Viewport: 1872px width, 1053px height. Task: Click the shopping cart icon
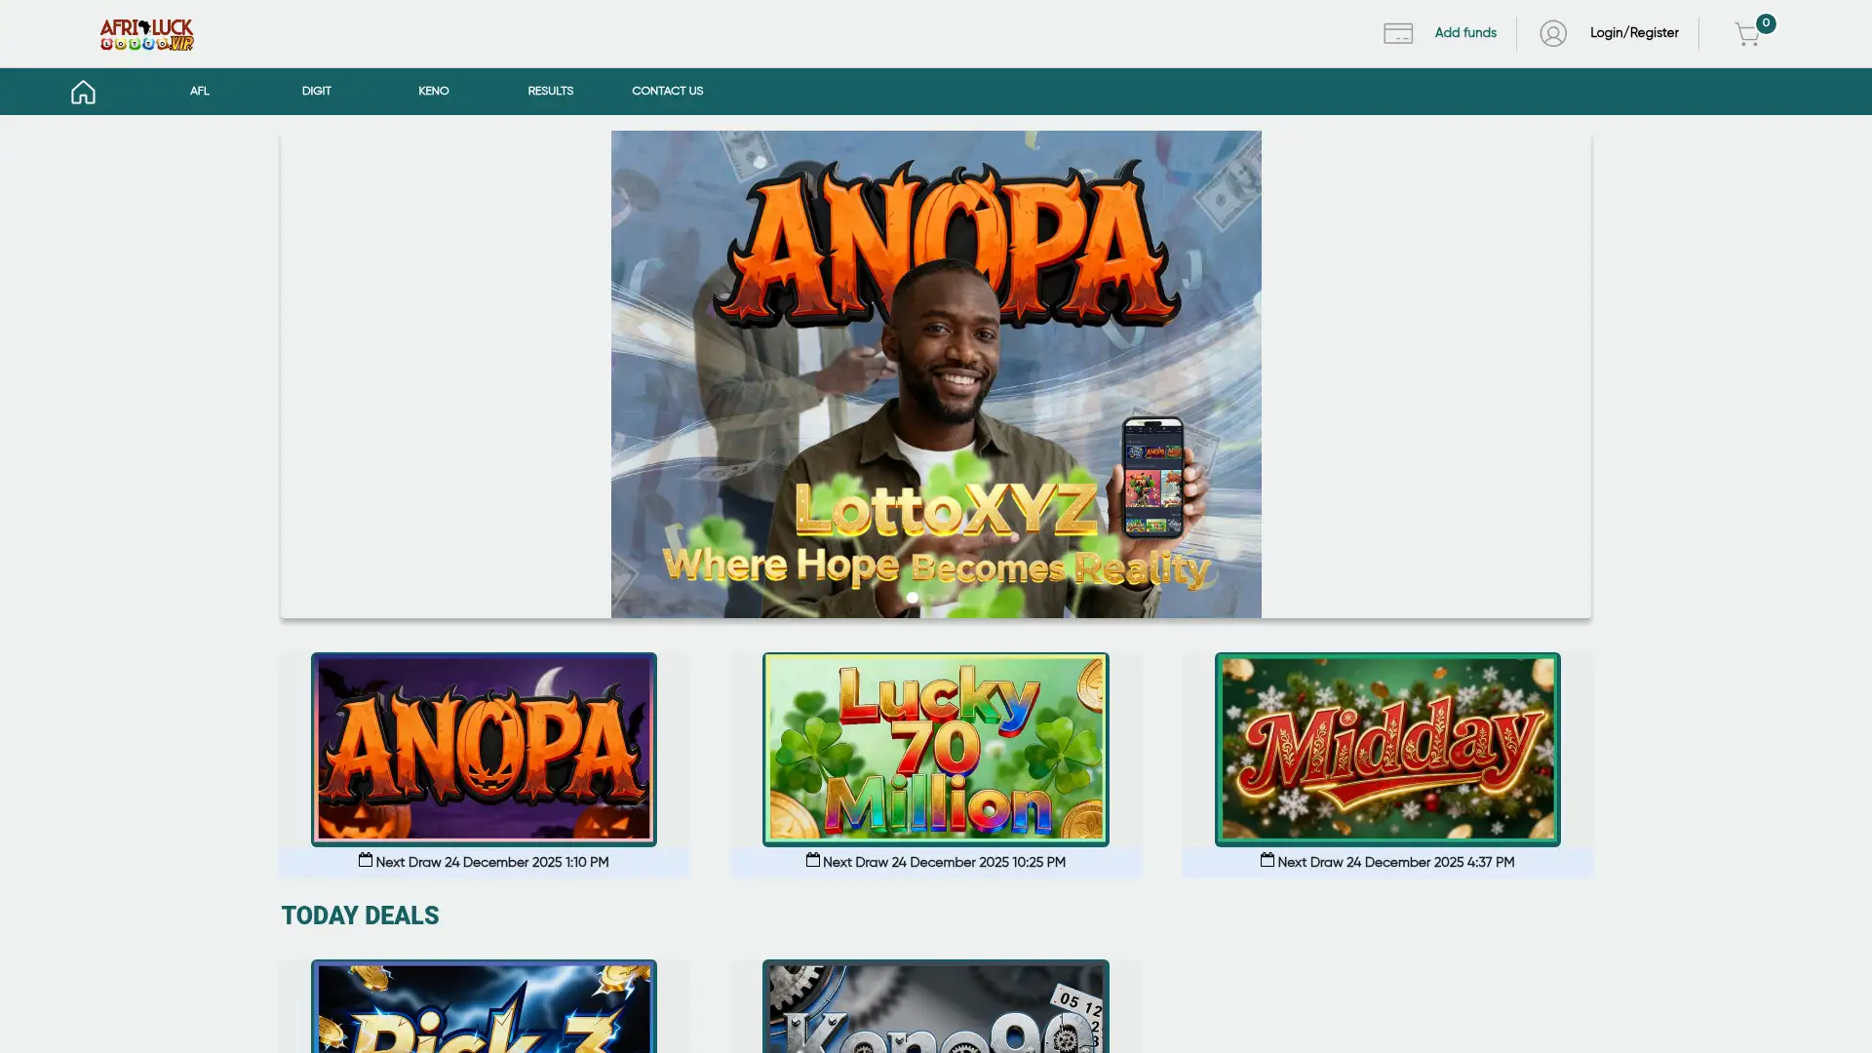tap(1748, 33)
